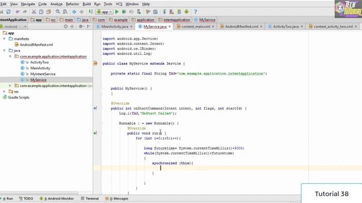Collapse the first com.example.application.intentapplication package
This screenshot has height=203, width=362.
point(10,56)
